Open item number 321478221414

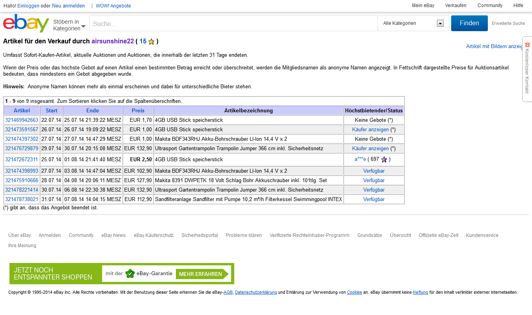pyautogui.click(x=22, y=190)
